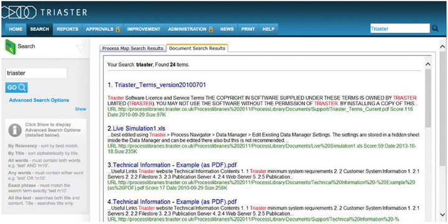
Task: Open the Help menu
Action: coord(268,29)
